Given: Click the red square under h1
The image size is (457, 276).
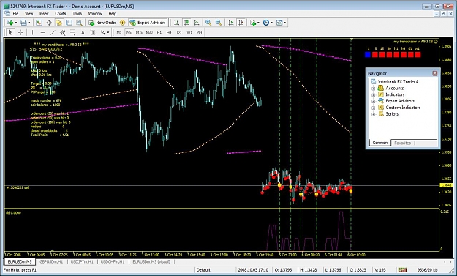Looking at the screenshot, I should (x=396, y=55).
